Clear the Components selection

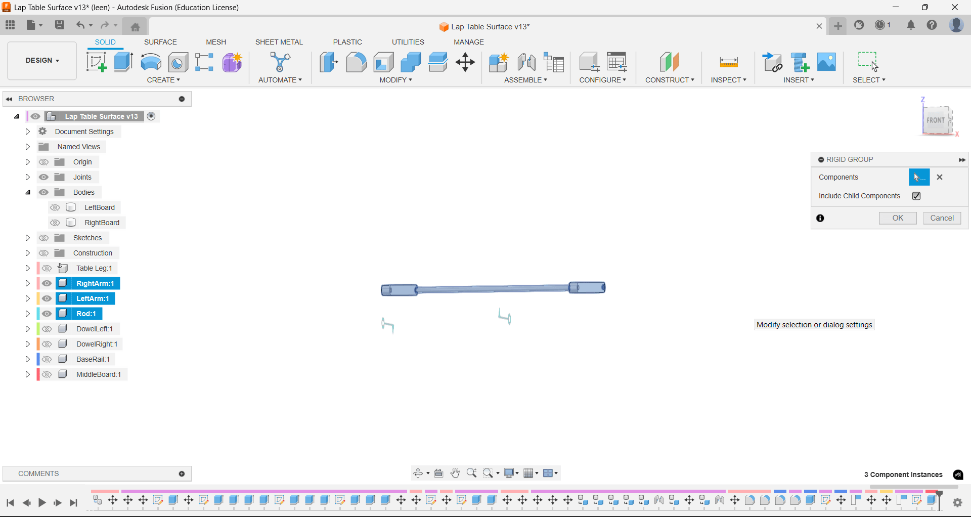(940, 177)
